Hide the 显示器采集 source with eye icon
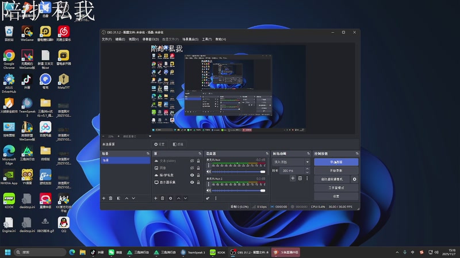The height and width of the screenshot is (258, 460). point(192,182)
